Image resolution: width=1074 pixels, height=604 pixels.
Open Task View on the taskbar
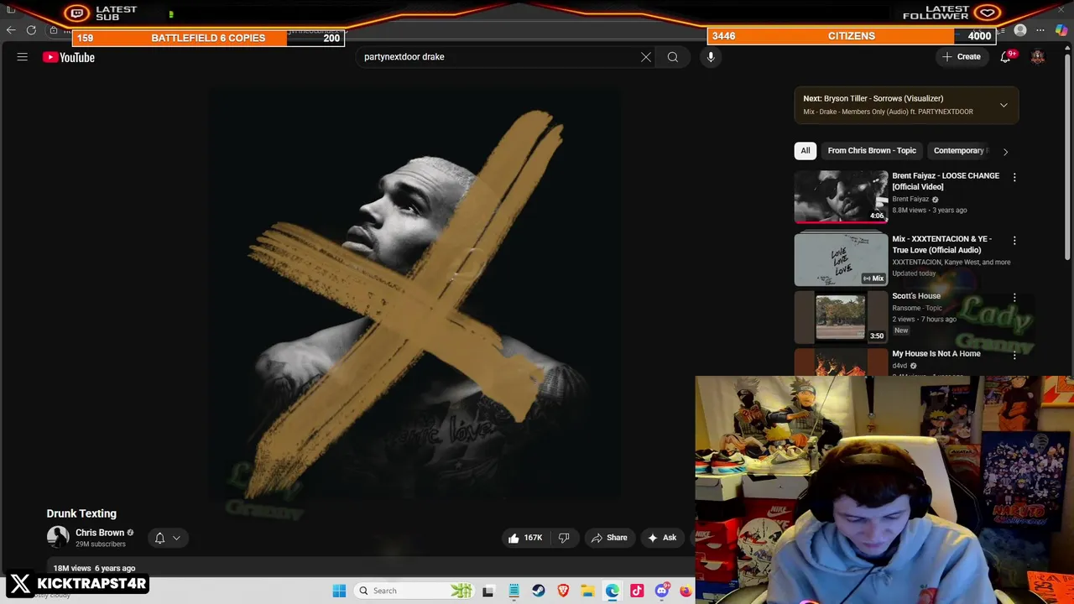pyautogui.click(x=488, y=591)
